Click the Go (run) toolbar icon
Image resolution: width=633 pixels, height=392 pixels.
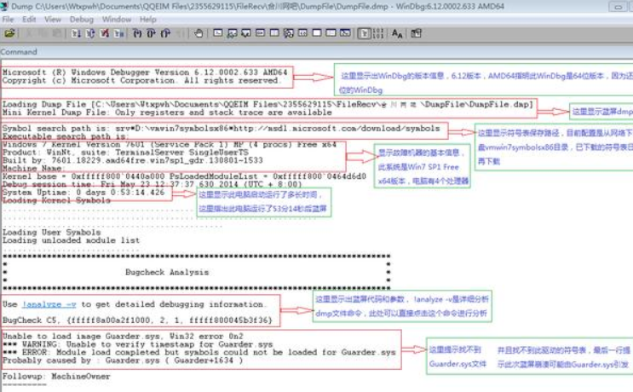coord(76,34)
